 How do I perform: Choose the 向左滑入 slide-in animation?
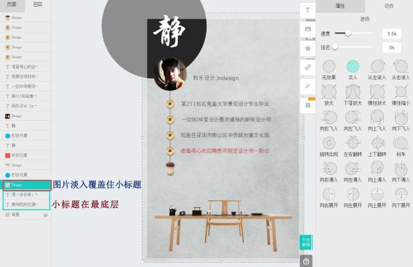pos(353,172)
